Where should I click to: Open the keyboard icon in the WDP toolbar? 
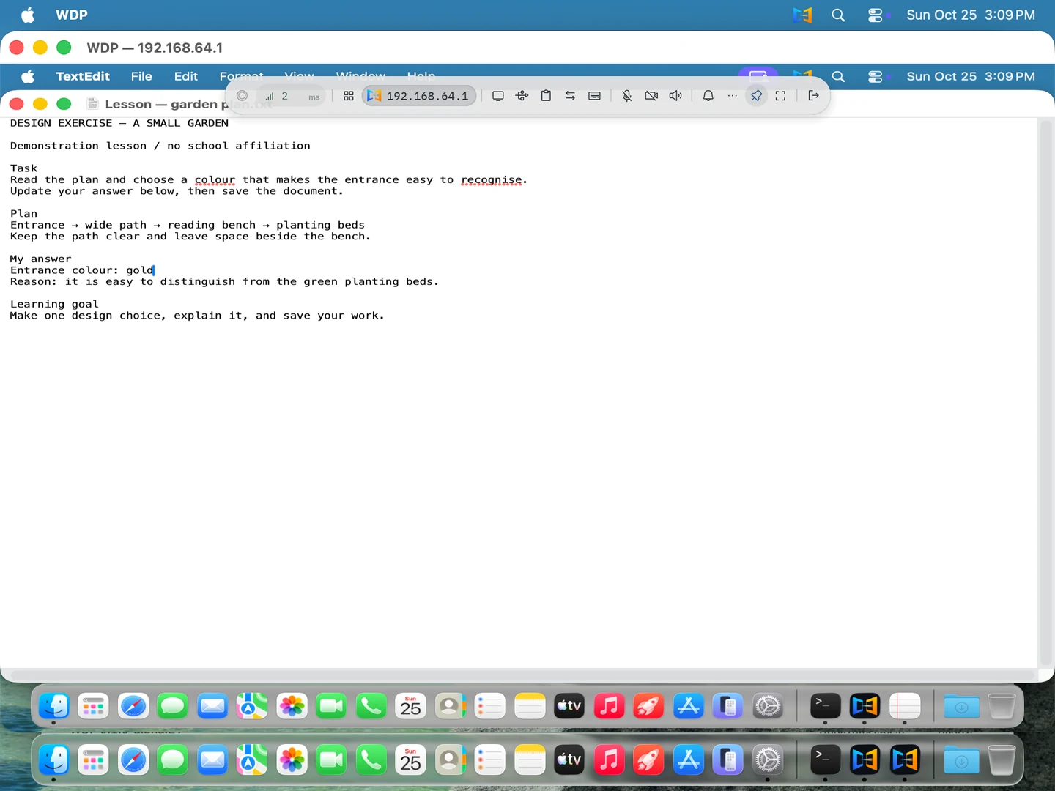pyautogui.click(x=594, y=96)
